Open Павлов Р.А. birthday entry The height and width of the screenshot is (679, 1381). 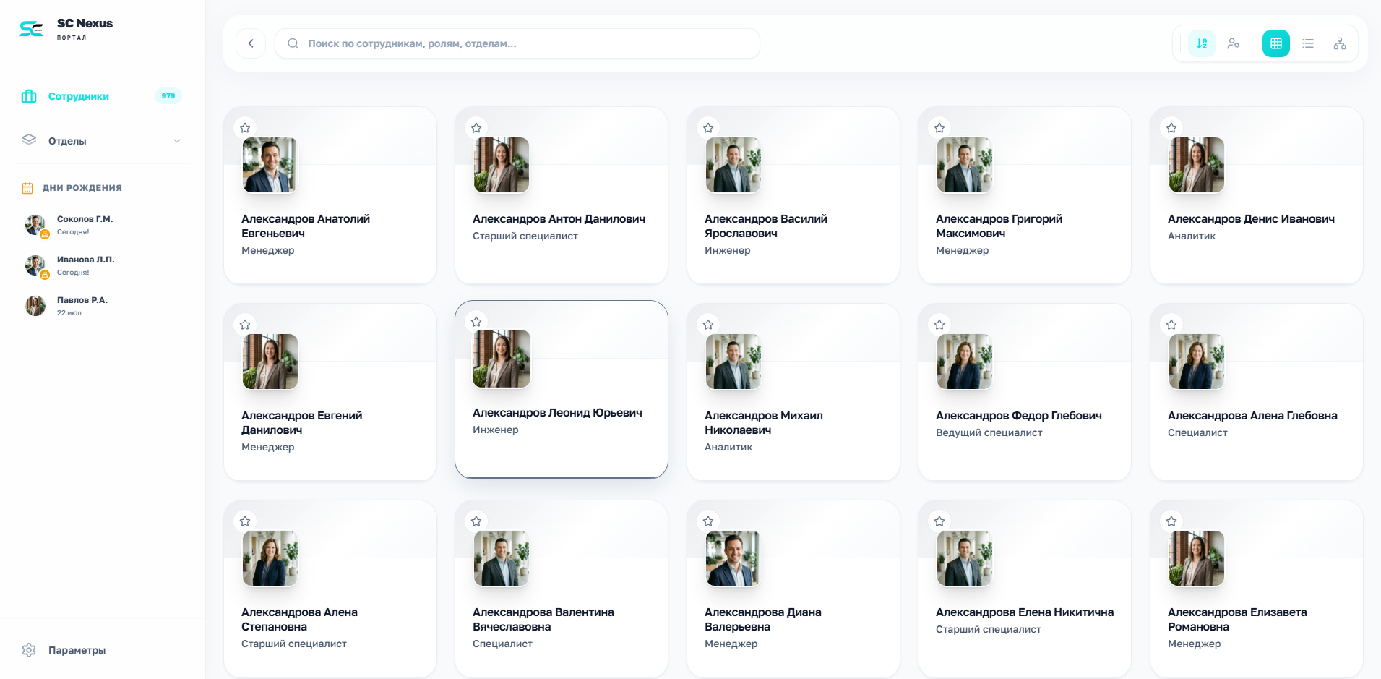click(101, 306)
